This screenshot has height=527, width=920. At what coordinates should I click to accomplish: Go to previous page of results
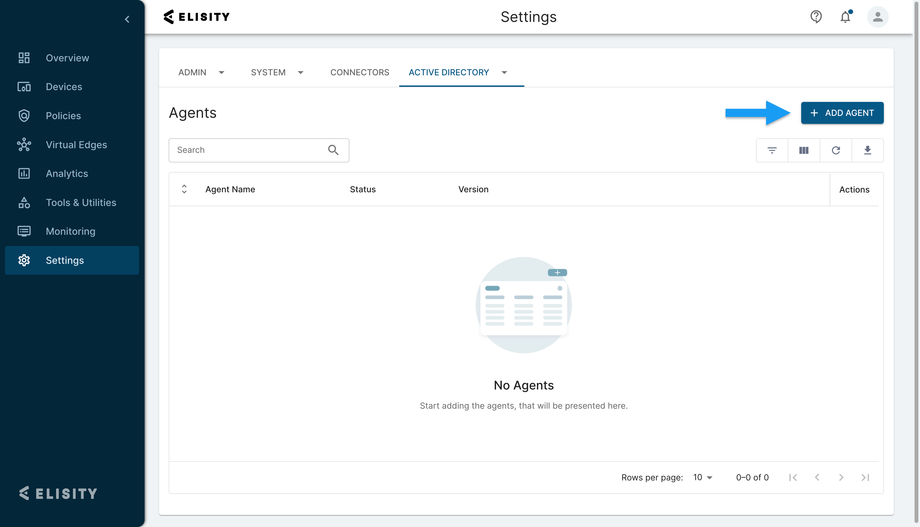click(x=817, y=478)
